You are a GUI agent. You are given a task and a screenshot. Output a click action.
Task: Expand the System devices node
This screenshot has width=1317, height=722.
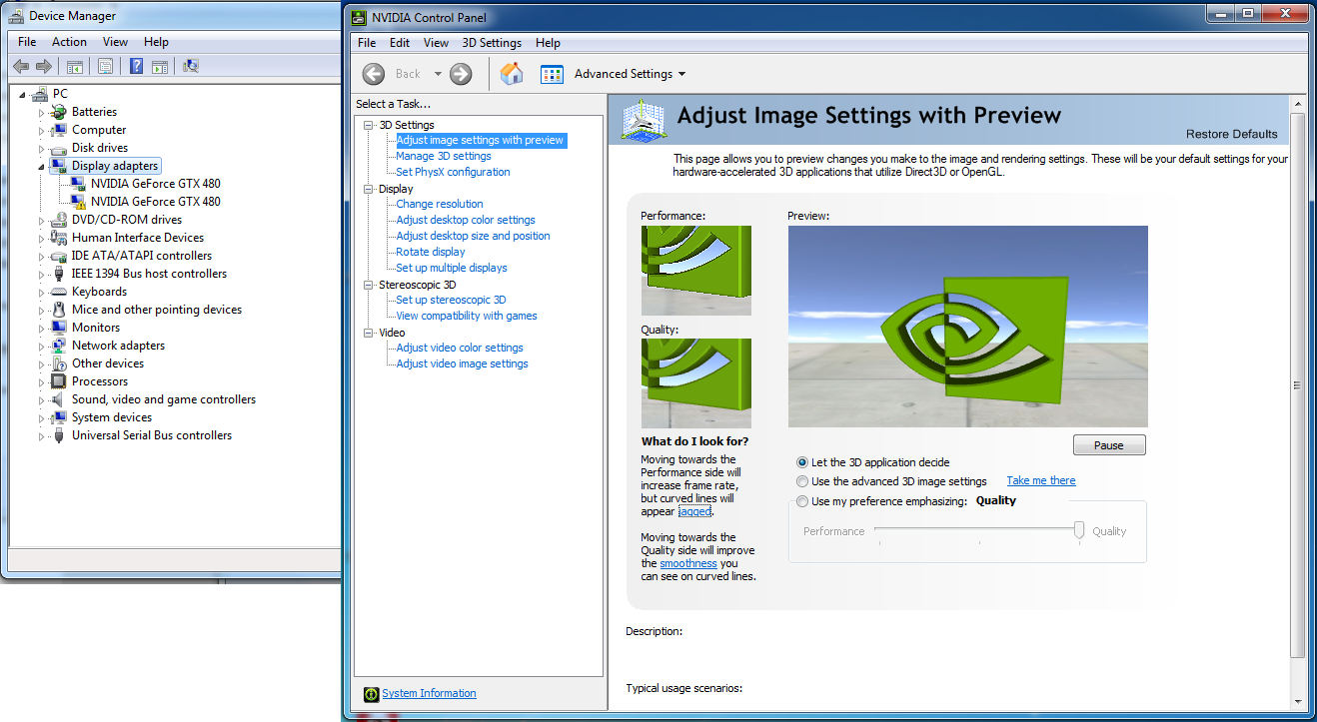click(x=42, y=418)
